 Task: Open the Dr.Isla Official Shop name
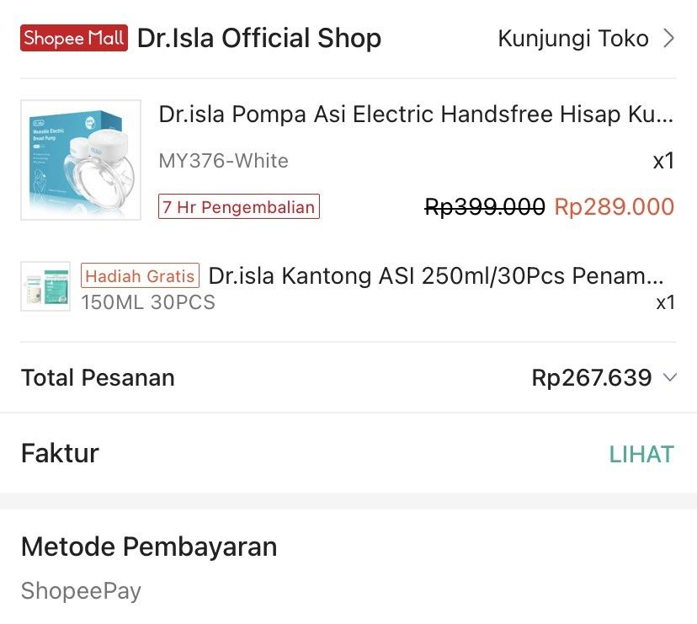pos(261,38)
